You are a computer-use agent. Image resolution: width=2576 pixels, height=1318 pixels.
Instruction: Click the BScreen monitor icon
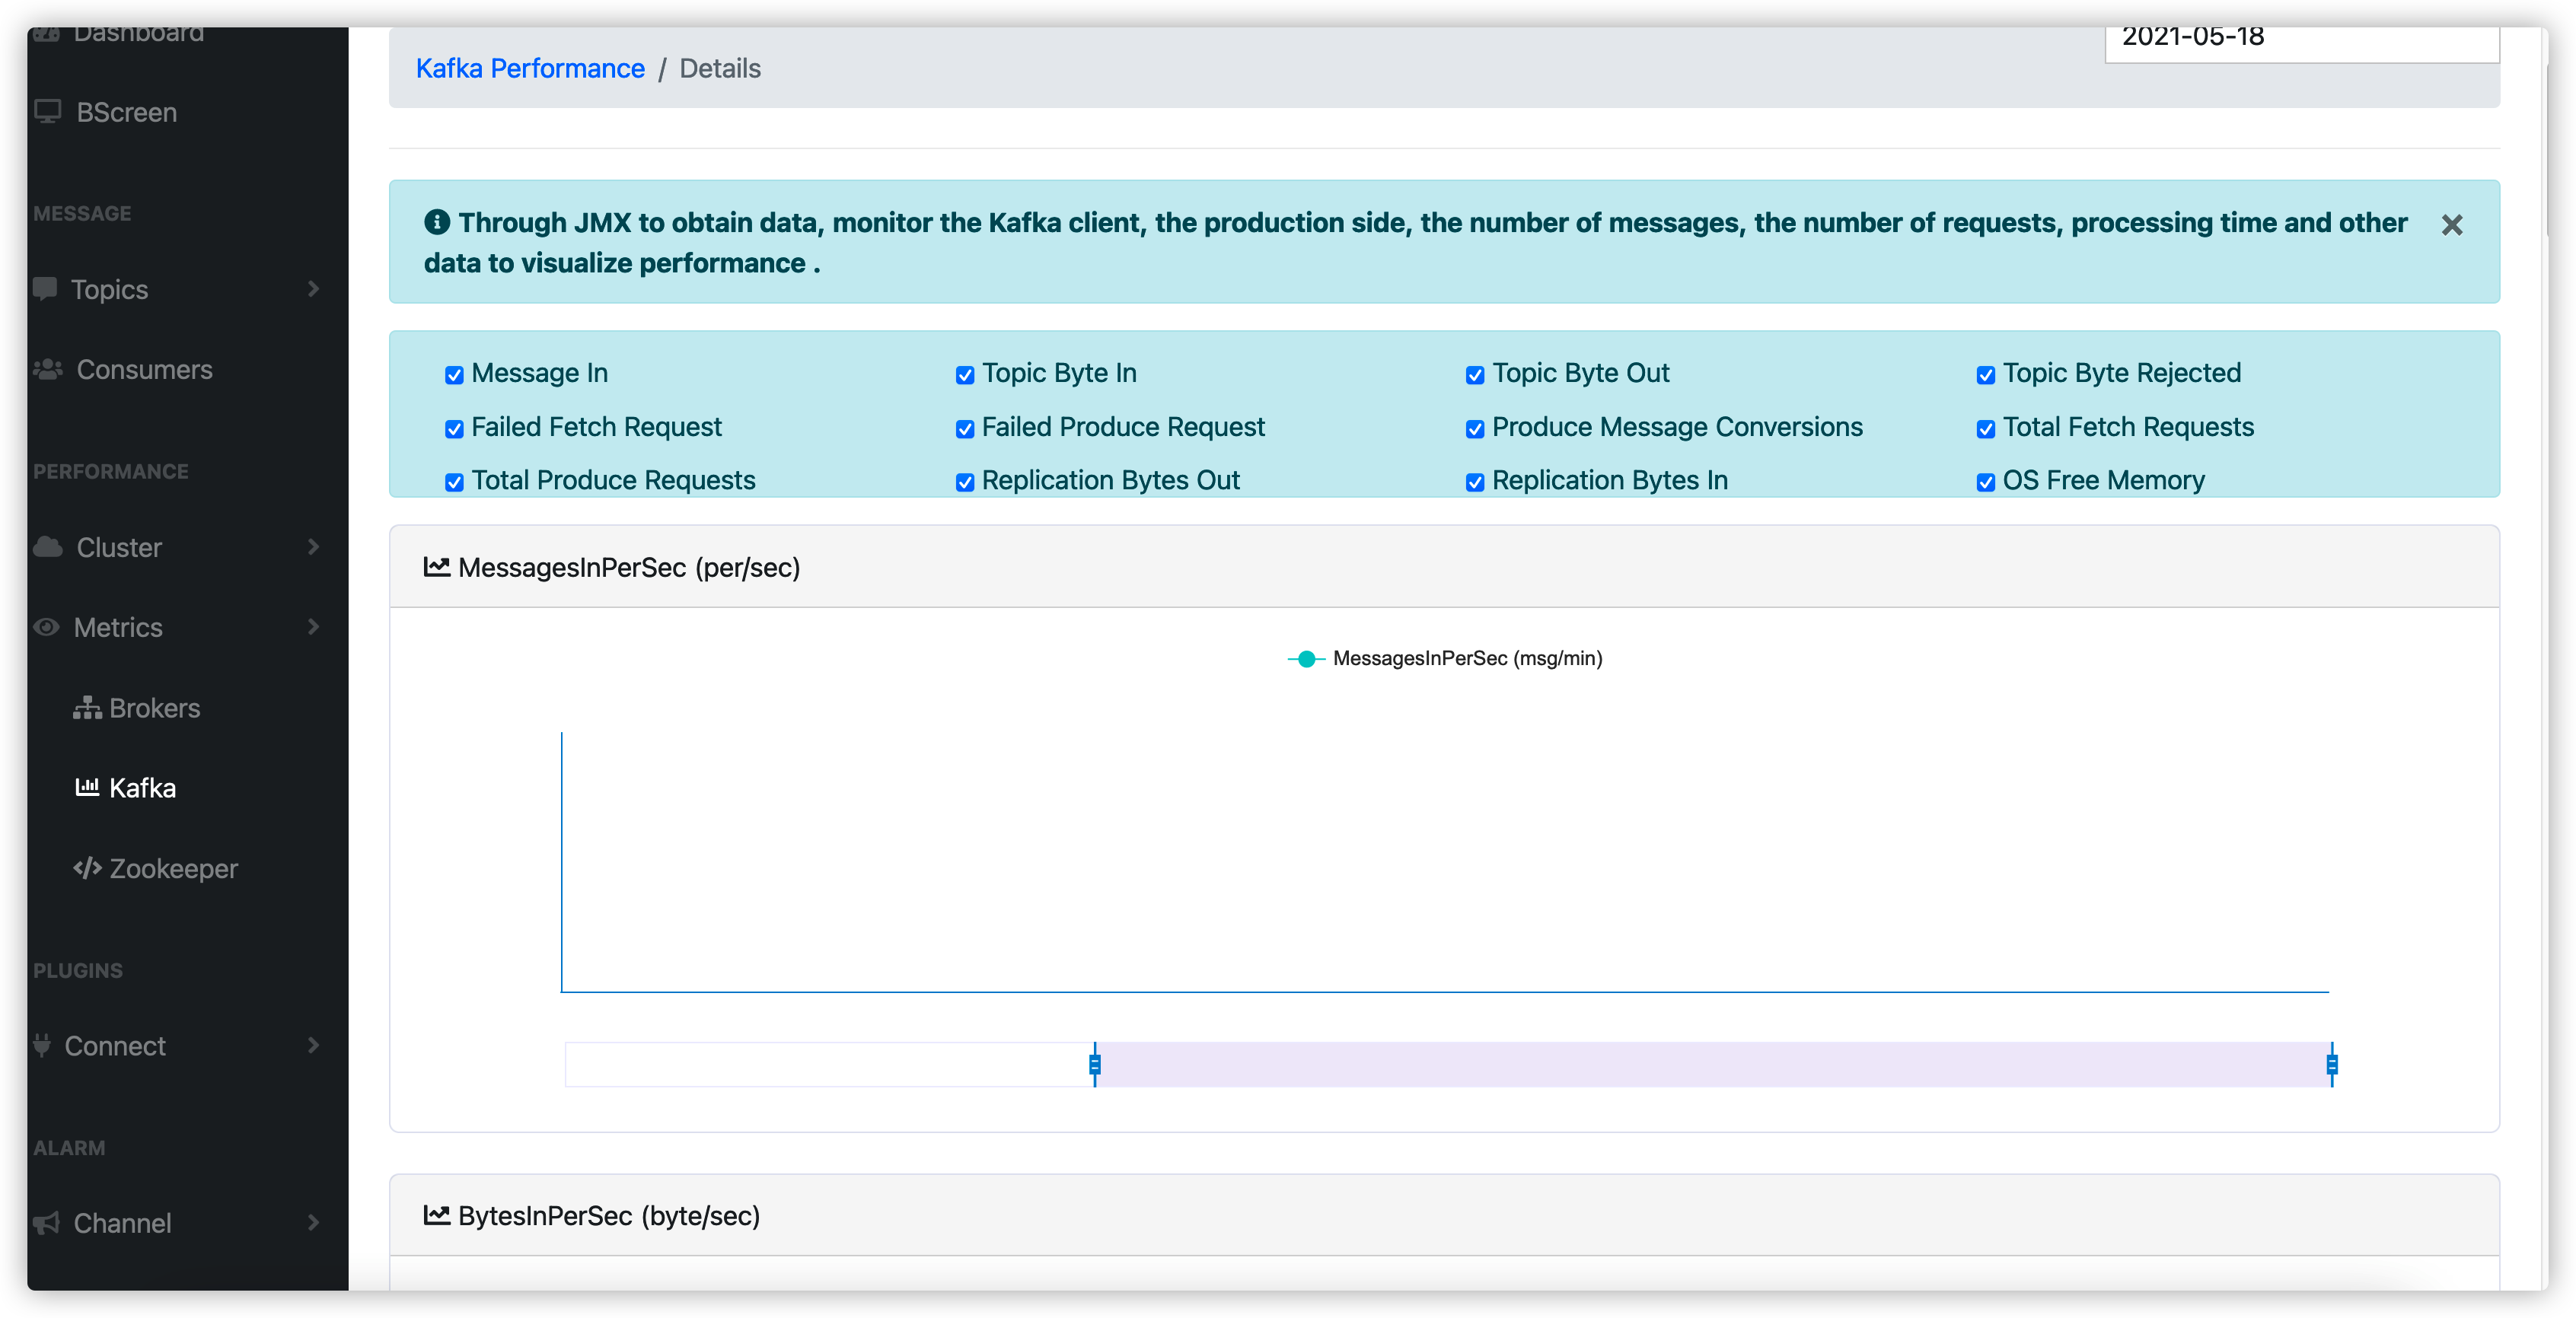[x=47, y=111]
